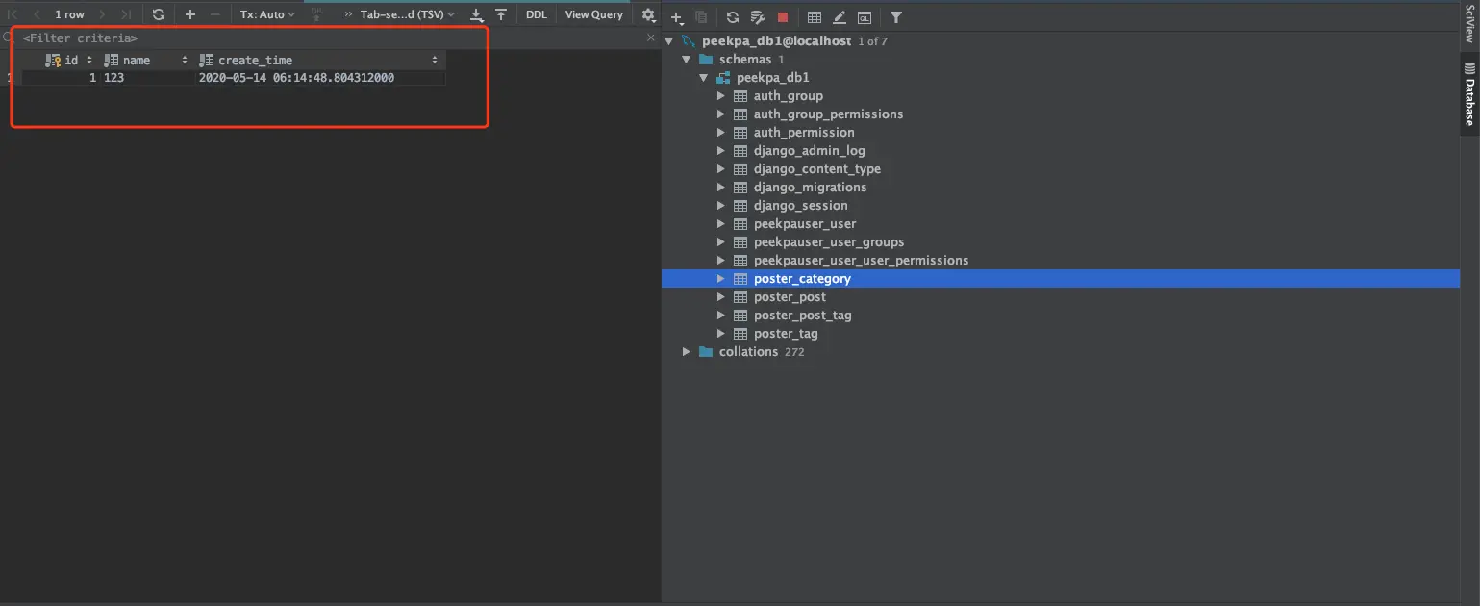Open the SciView side tool window tab
The width and height of the screenshot is (1480, 606).
pos(1469,25)
